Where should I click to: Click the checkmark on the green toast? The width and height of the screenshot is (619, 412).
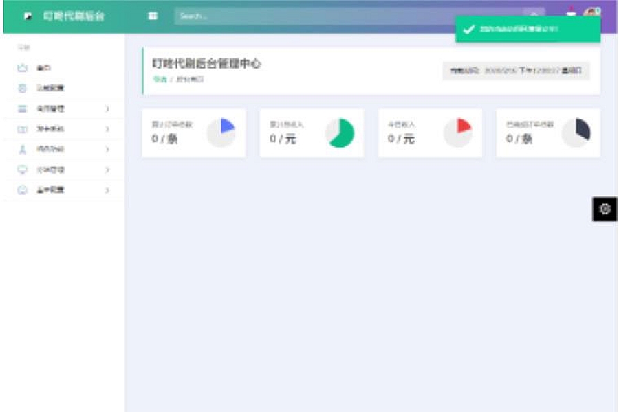(x=468, y=29)
